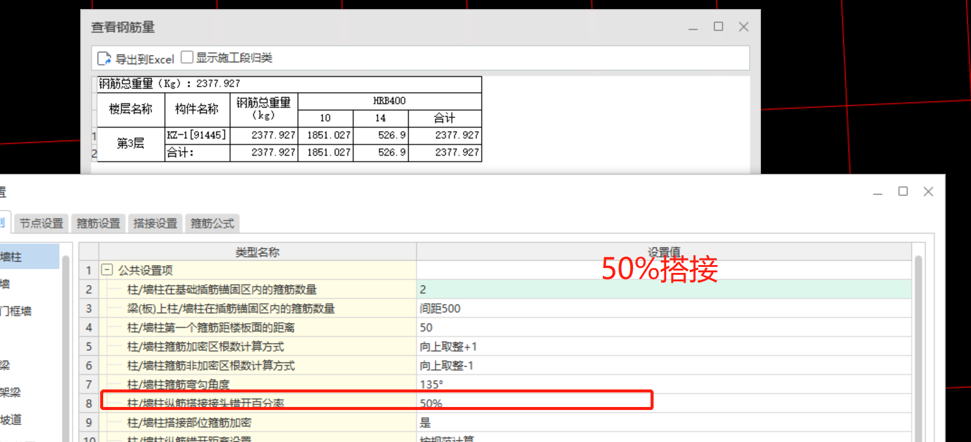The image size is (971, 442).
Task: Select row 柱/墙柱在基础插筋锚固区内的箍筋数量
Action: pyautogui.click(x=258, y=289)
